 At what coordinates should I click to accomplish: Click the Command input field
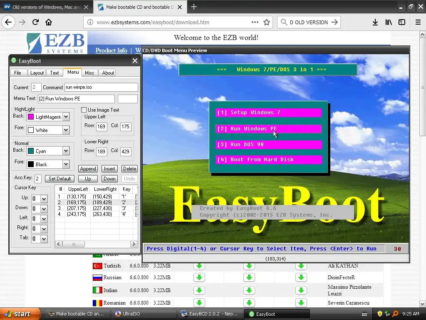(101, 87)
